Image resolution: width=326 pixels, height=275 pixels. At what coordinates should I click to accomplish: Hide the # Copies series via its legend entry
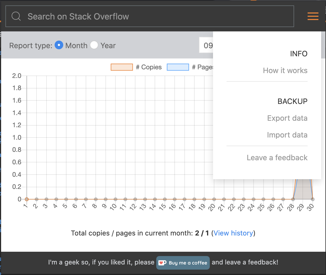[149, 67]
